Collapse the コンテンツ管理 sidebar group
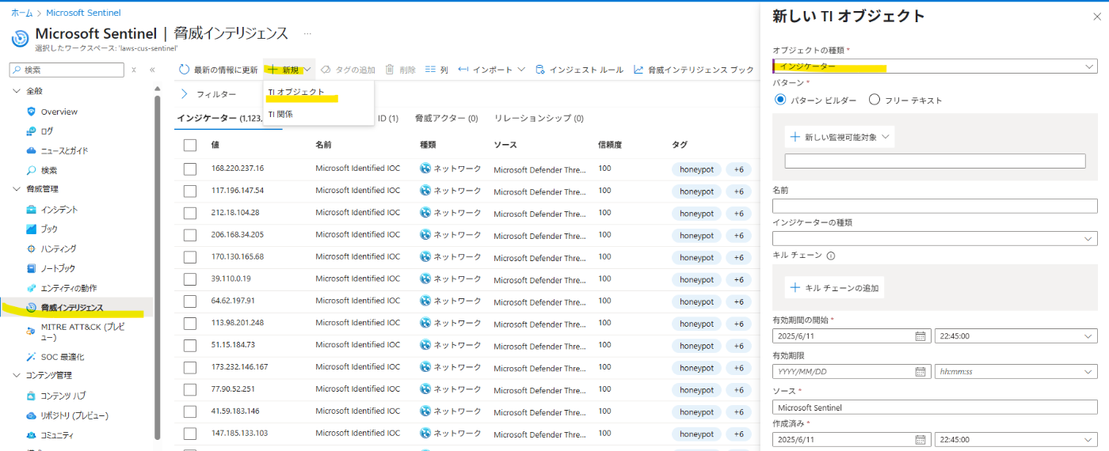 [x=17, y=376]
